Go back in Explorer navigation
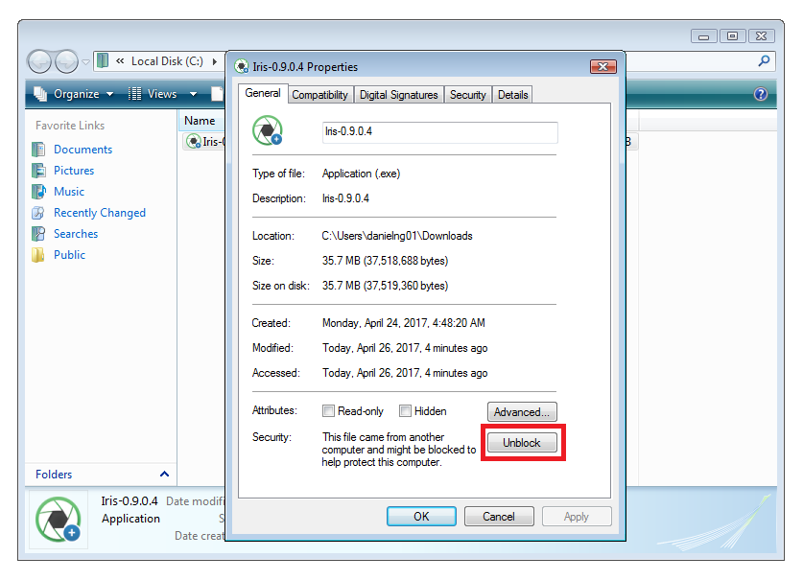Image resolution: width=803 pixels, height=580 pixels. click(x=39, y=62)
